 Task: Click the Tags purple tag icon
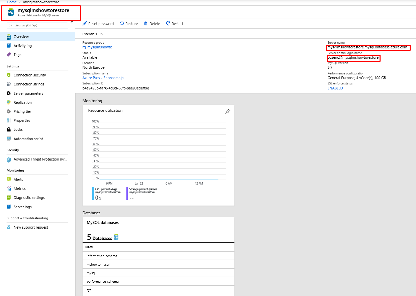pos(9,55)
